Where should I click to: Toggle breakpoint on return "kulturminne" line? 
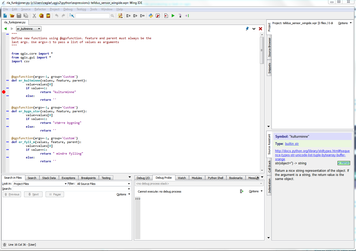pyautogui.click(x=4, y=92)
